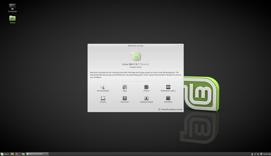Image resolution: width=271 pixels, height=156 pixels.
Task: Open the panel clock calendar
Action: (265, 154)
